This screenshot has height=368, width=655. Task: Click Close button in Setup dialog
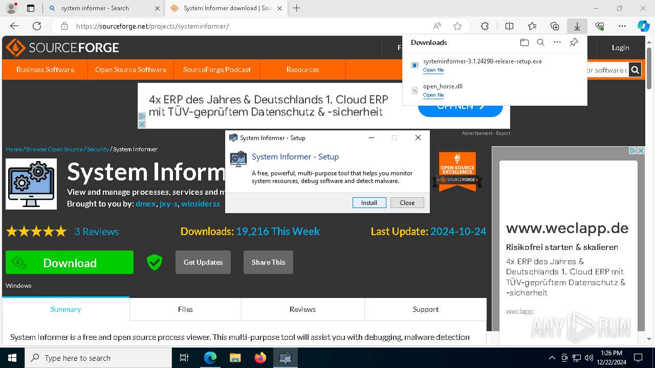407,203
